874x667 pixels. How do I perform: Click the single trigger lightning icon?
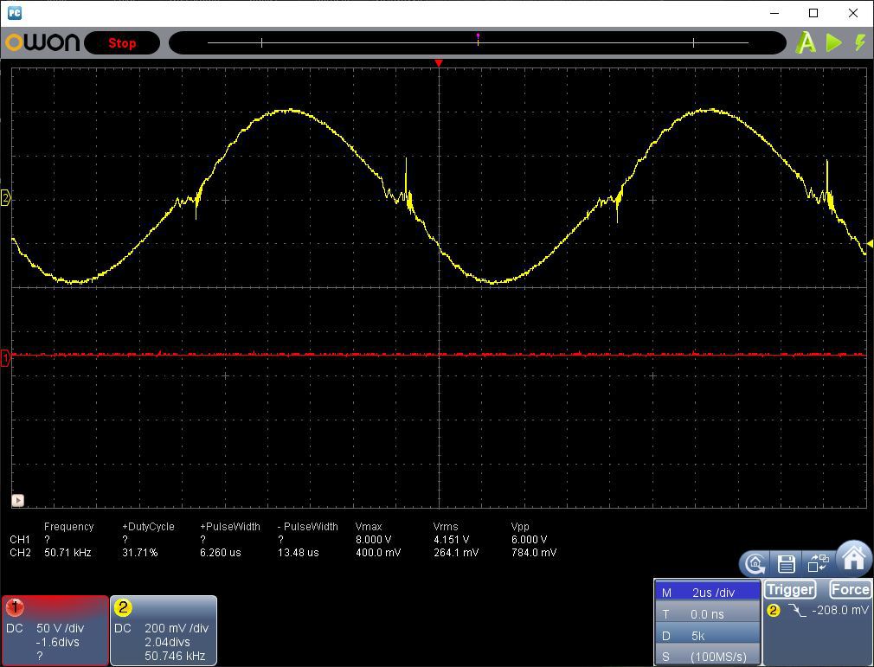[861, 42]
